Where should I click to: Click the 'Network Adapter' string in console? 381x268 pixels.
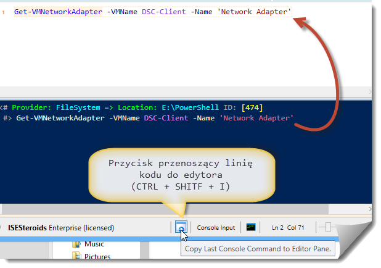[255, 117]
